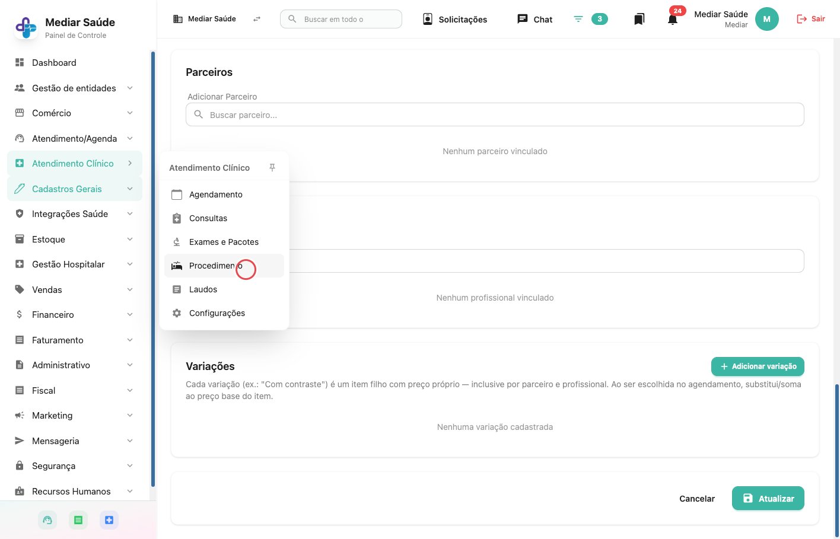Image resolution: width=840 pixels, height=539 pixels.
Task: Open Exames e Pacotes menu item
Action: (224, 242)
